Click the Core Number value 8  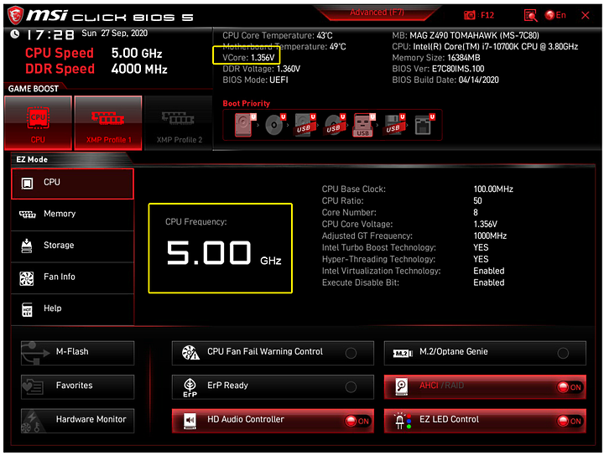click(476, 212)
